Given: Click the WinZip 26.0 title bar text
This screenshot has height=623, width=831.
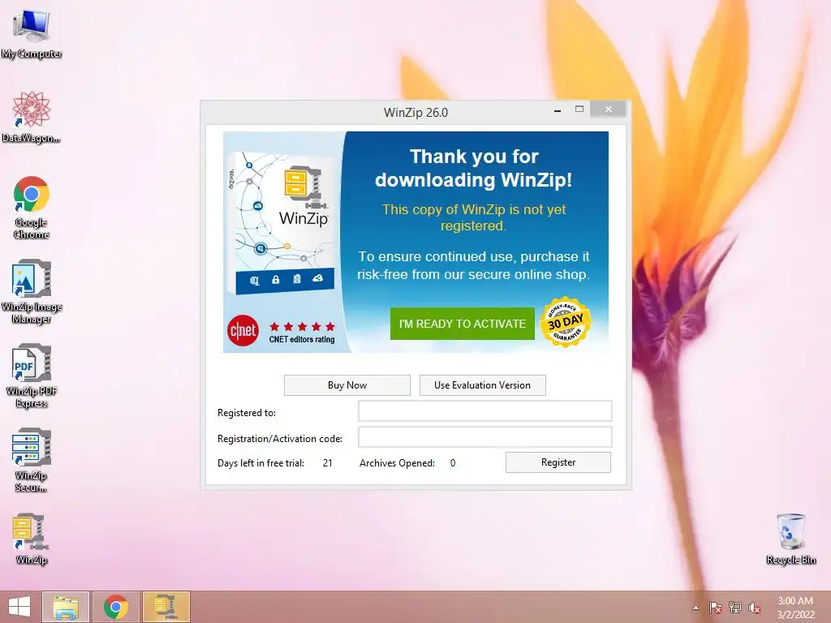Looking at the screenshot, I should [x=415, y=113].
